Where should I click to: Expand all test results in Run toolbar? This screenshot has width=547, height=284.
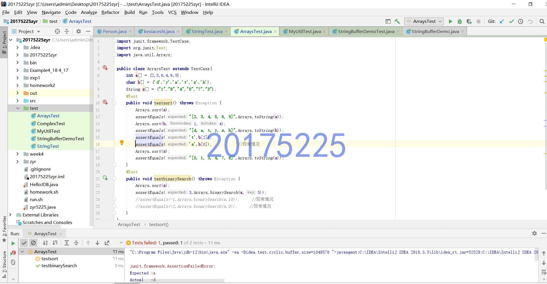[67, 243]
